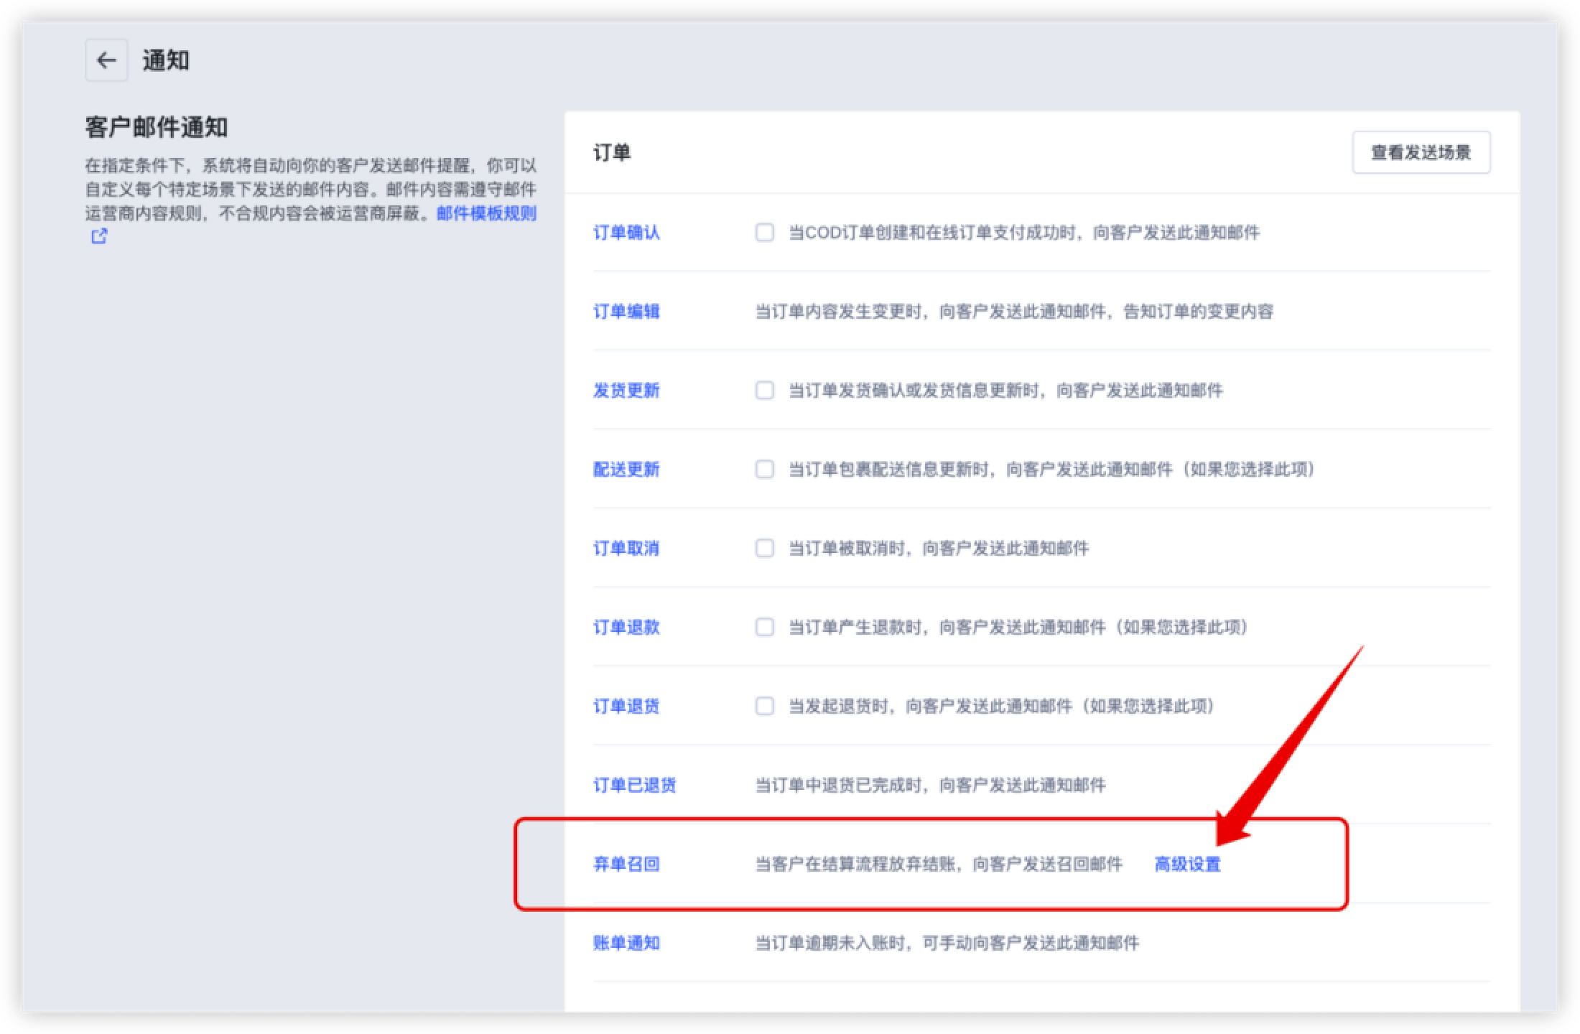Open 订单确认 email template link
This screenshot has width=1580, height=1034.
click(x=626, y=233)
